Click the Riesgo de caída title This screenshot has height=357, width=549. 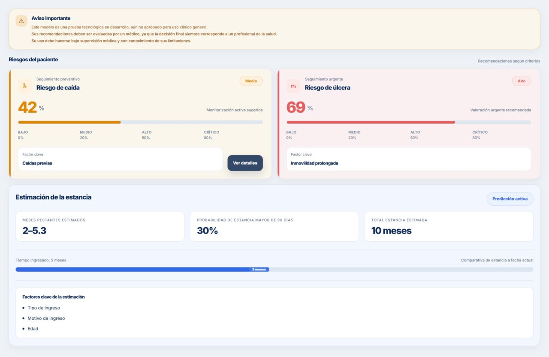pyautogui.click(x=58, y=88)
